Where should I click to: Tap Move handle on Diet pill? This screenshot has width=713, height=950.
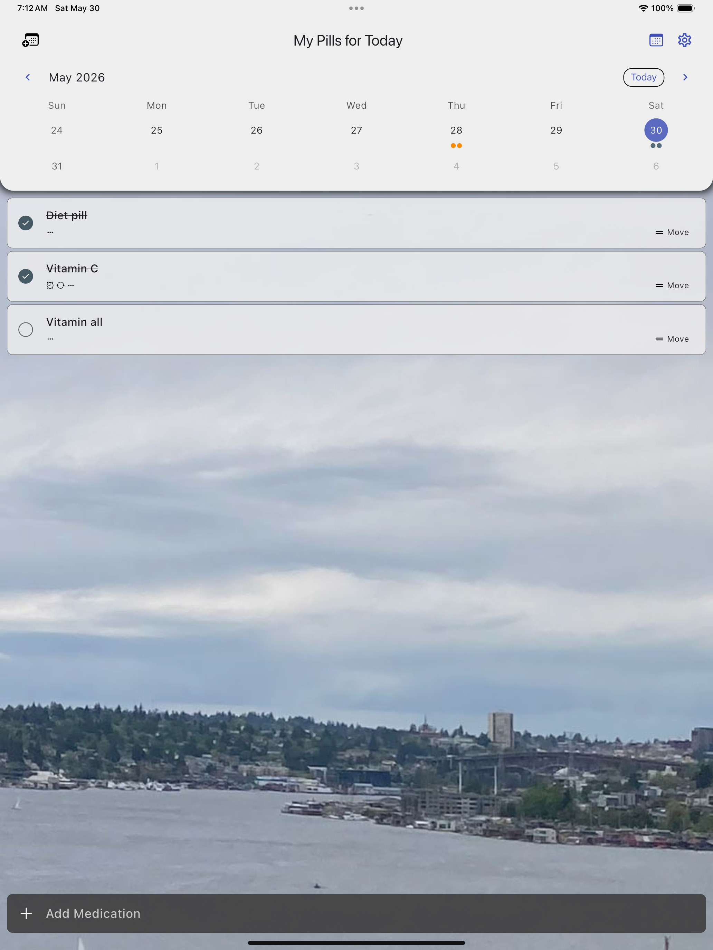point(672,232)
